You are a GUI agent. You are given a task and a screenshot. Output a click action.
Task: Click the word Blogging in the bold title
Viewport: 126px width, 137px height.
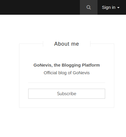(71, 65)
